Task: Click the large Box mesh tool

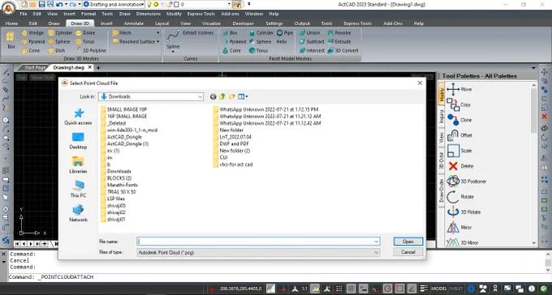Action: point(11,40)
